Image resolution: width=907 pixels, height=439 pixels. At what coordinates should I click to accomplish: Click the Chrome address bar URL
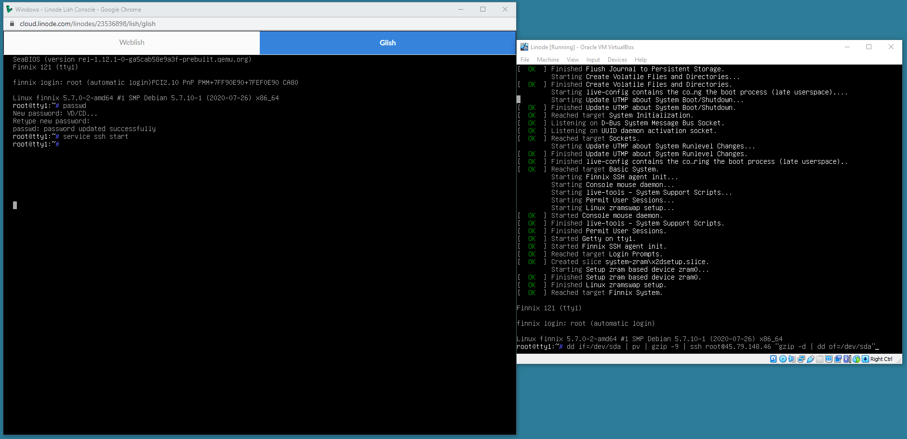tap(87, 24)
